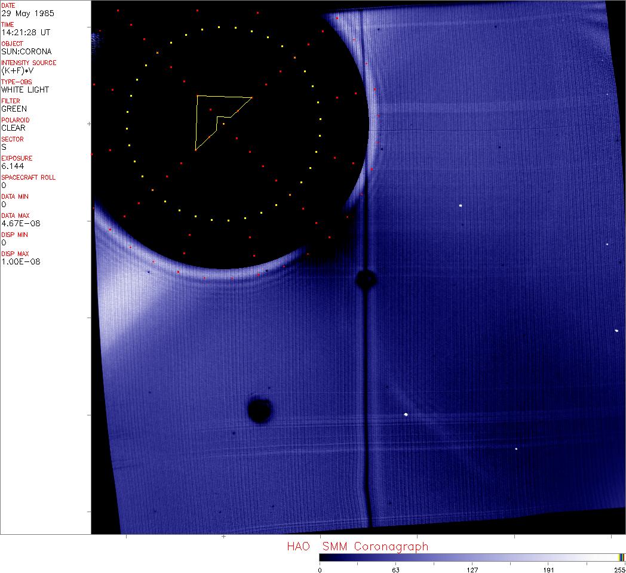Click the large dark circular blemish at bottom center
Screen dimensions: 626x573
click(x=260, y=410)
